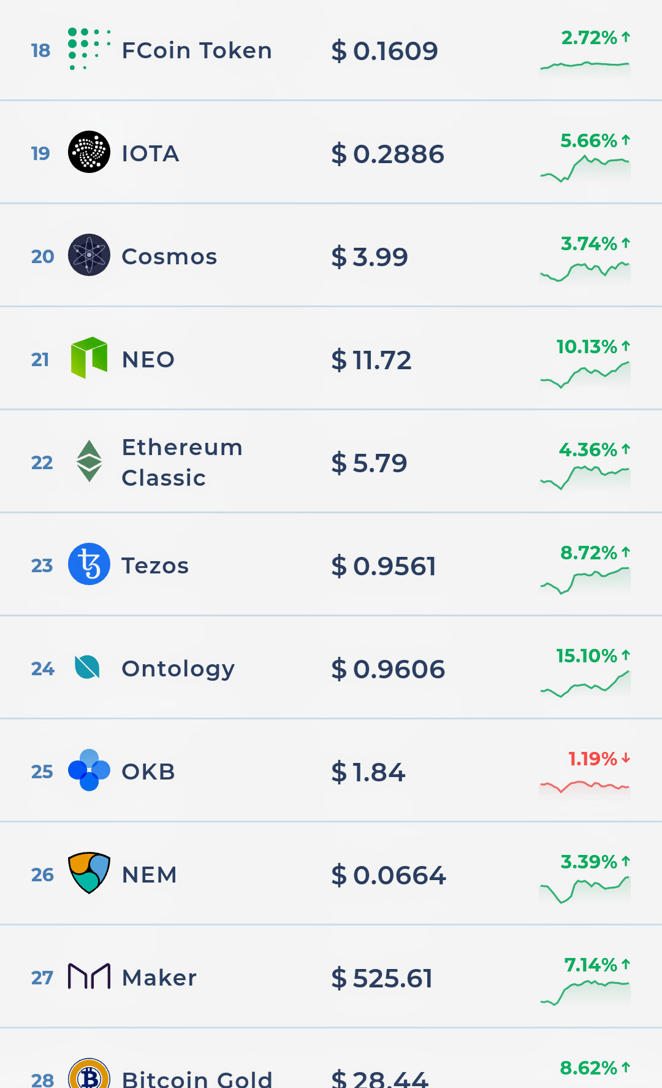This screenshot has height=1088, width=662.
Task: Tap the green NEO logo
Action: tap(89, 358)
